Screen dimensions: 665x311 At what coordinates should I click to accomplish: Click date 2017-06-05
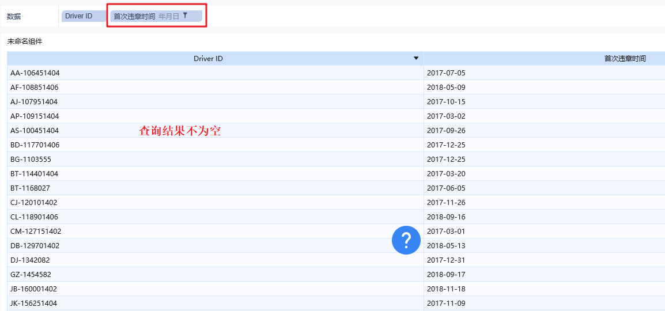point(446,188)
